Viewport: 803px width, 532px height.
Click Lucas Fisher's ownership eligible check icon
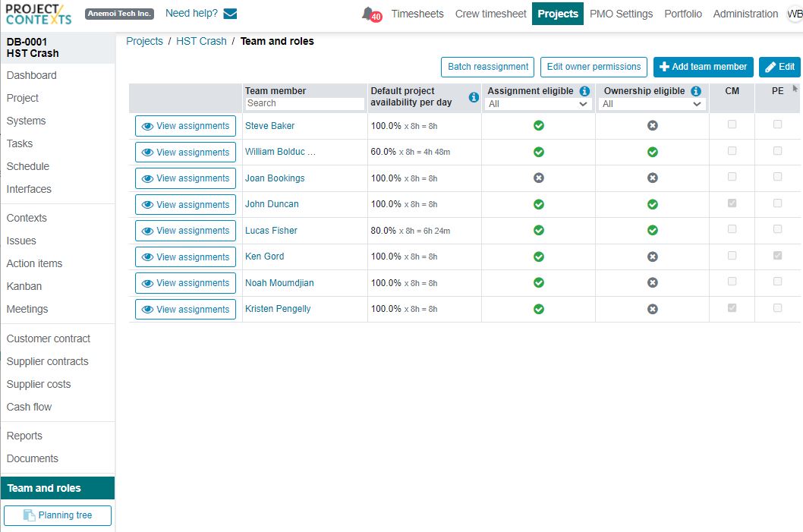tap(653, 230)
